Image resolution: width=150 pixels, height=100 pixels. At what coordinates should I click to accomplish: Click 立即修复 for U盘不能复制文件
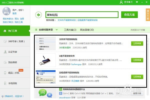137,60
